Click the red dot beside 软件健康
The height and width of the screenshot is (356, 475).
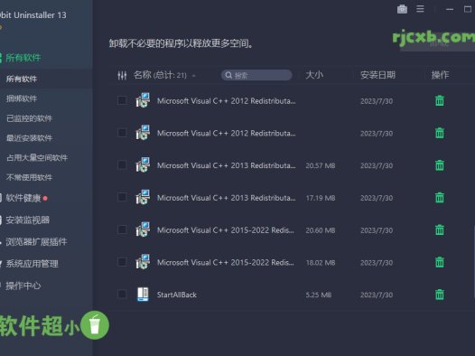(x=45, y=199)
